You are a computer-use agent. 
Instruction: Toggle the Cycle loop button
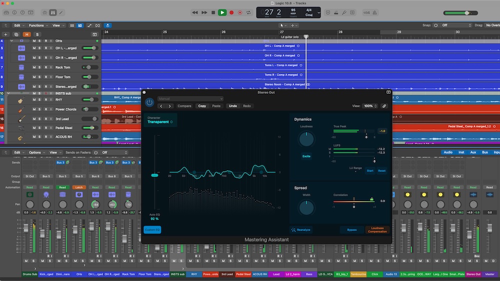(248, 13)
